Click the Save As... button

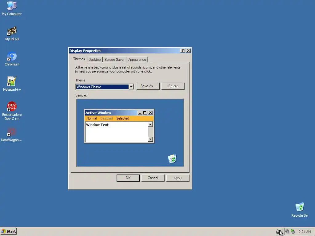coord(148,86)
